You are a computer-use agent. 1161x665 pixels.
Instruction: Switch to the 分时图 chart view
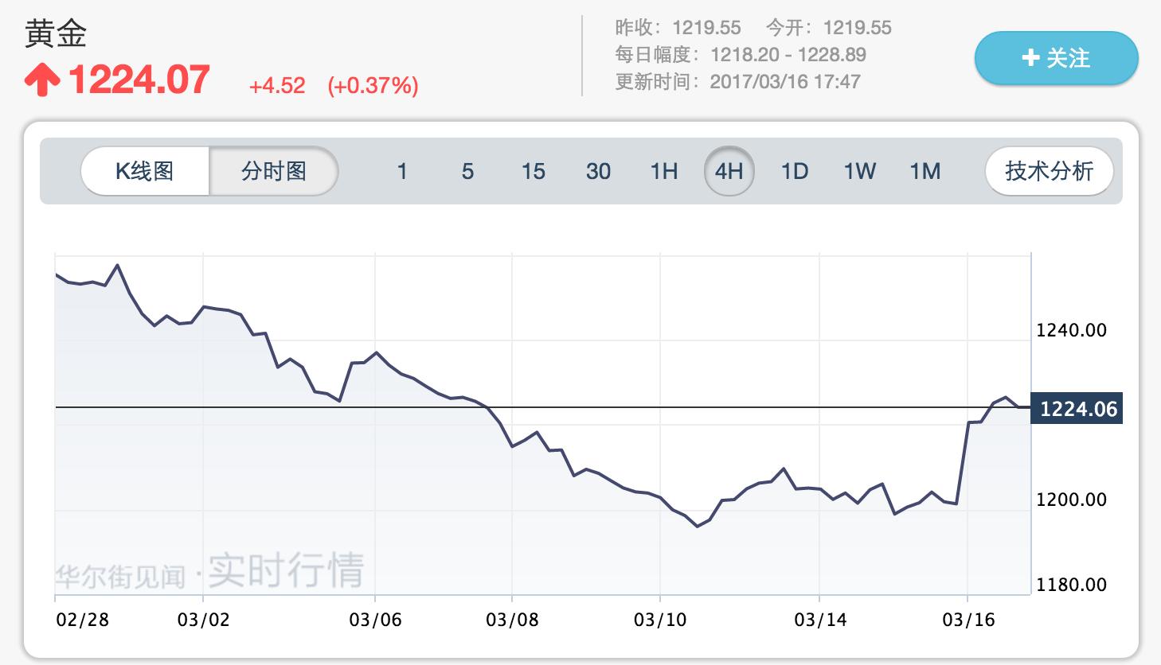coord(274,171)
